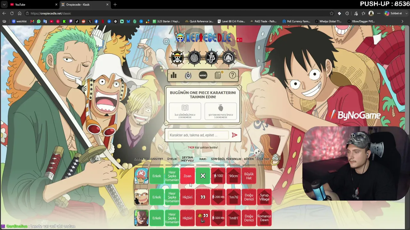Viewport: 410px width, 230px height.
Task: Select Chopper's portrait in the guess list
Action: (141, 176)
